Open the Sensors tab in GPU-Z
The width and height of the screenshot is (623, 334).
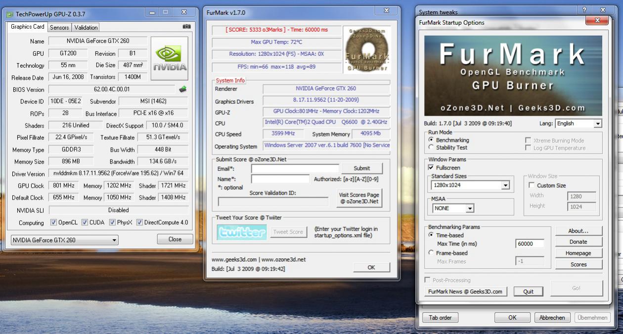[59, 28]
